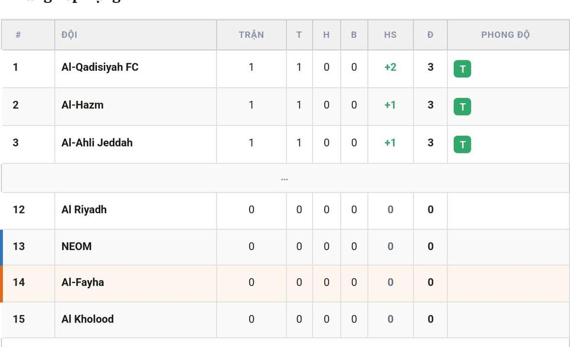Select the highlighted Al-Fayha team
This screenshot has width=570, height=347.
pos(83,282)
